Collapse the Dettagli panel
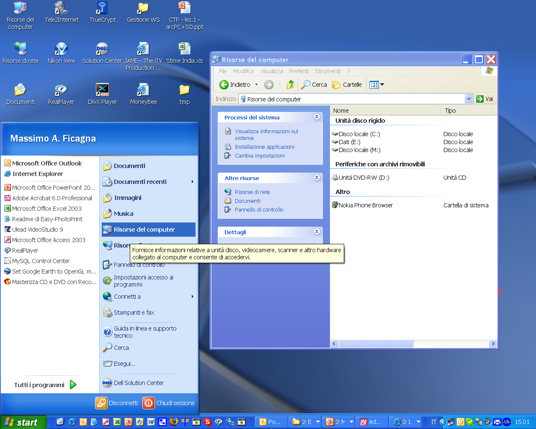 pyautogui.click(x=317, y=232)
